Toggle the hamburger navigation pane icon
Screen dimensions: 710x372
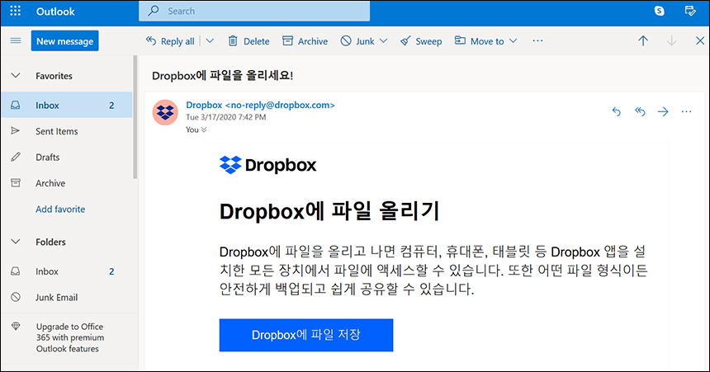tap(16, 40)
